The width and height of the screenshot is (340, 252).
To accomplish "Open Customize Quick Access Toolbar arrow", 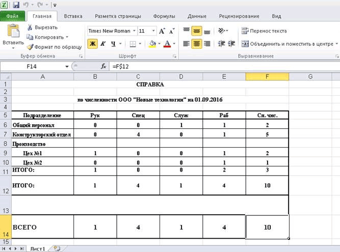I will (55, 5).
